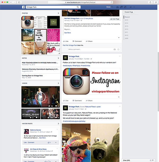The image size is (159, 162).
Task: Open account dropdown arrow in header
Action: pos(134,7)
